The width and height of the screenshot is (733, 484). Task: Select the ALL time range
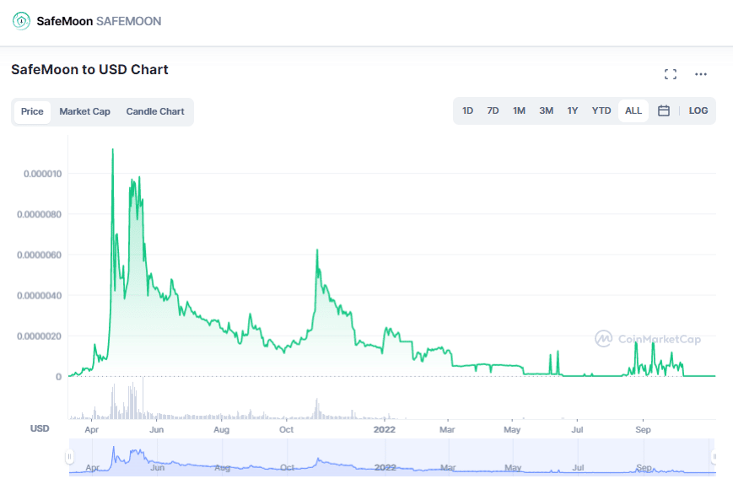(x=633, y=110)
